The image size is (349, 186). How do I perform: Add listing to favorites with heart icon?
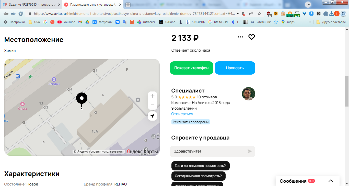click(252, 37)
